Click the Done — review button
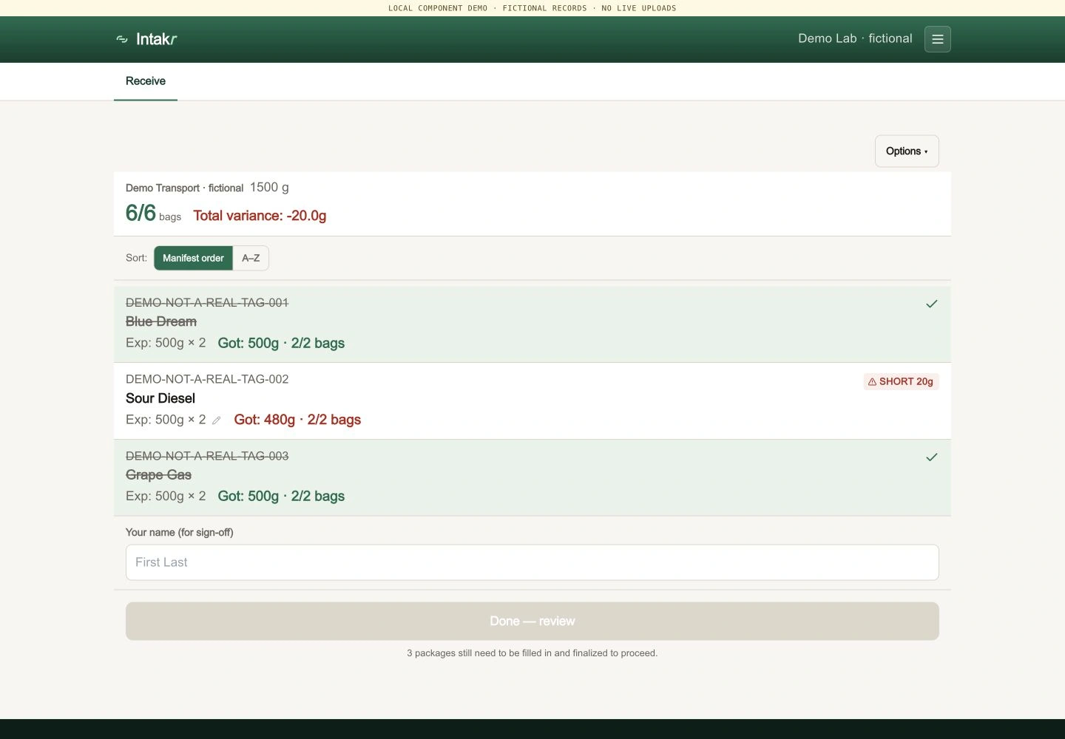The height and width of the screenshot is (739, 1065). click(x=532, y=621)
